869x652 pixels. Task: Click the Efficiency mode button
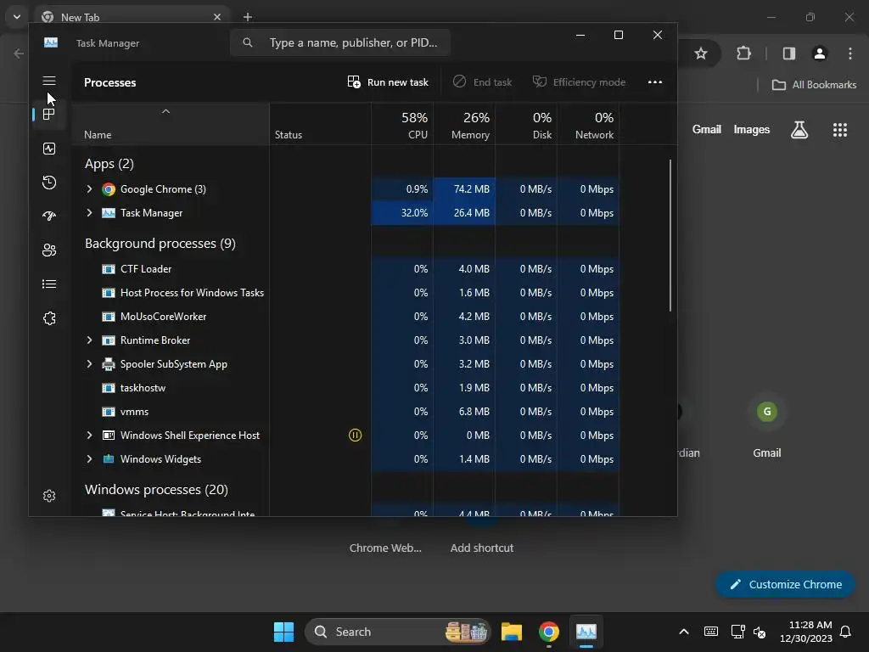pyautogui.click(x=579, y=82)
